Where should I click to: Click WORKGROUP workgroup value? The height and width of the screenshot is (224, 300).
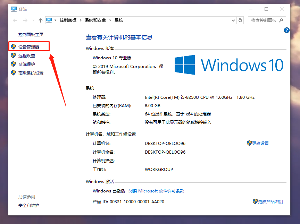(159, 169)
